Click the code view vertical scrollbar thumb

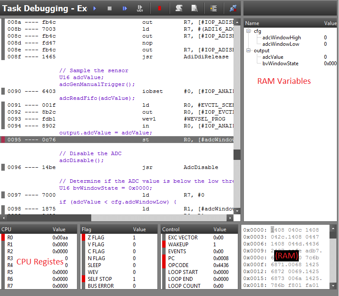pyautogui.click(x=237, y=154)
